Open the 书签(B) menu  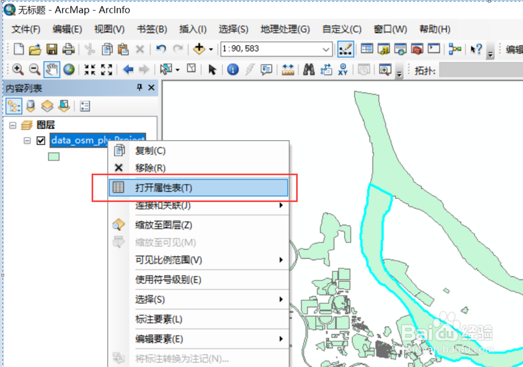152,29
